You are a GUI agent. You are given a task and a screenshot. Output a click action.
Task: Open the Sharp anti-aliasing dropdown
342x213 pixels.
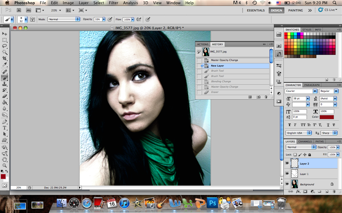(x=329, y=133)
